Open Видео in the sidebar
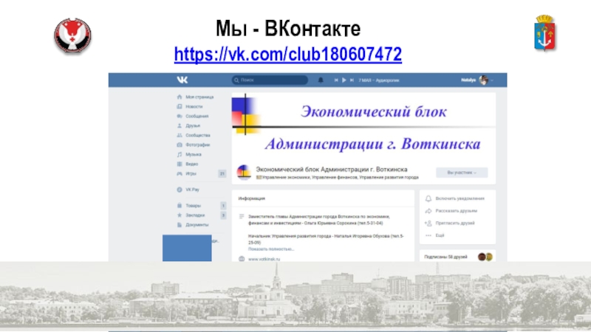Viewport: 591px width, 332px height. point(191,164)
